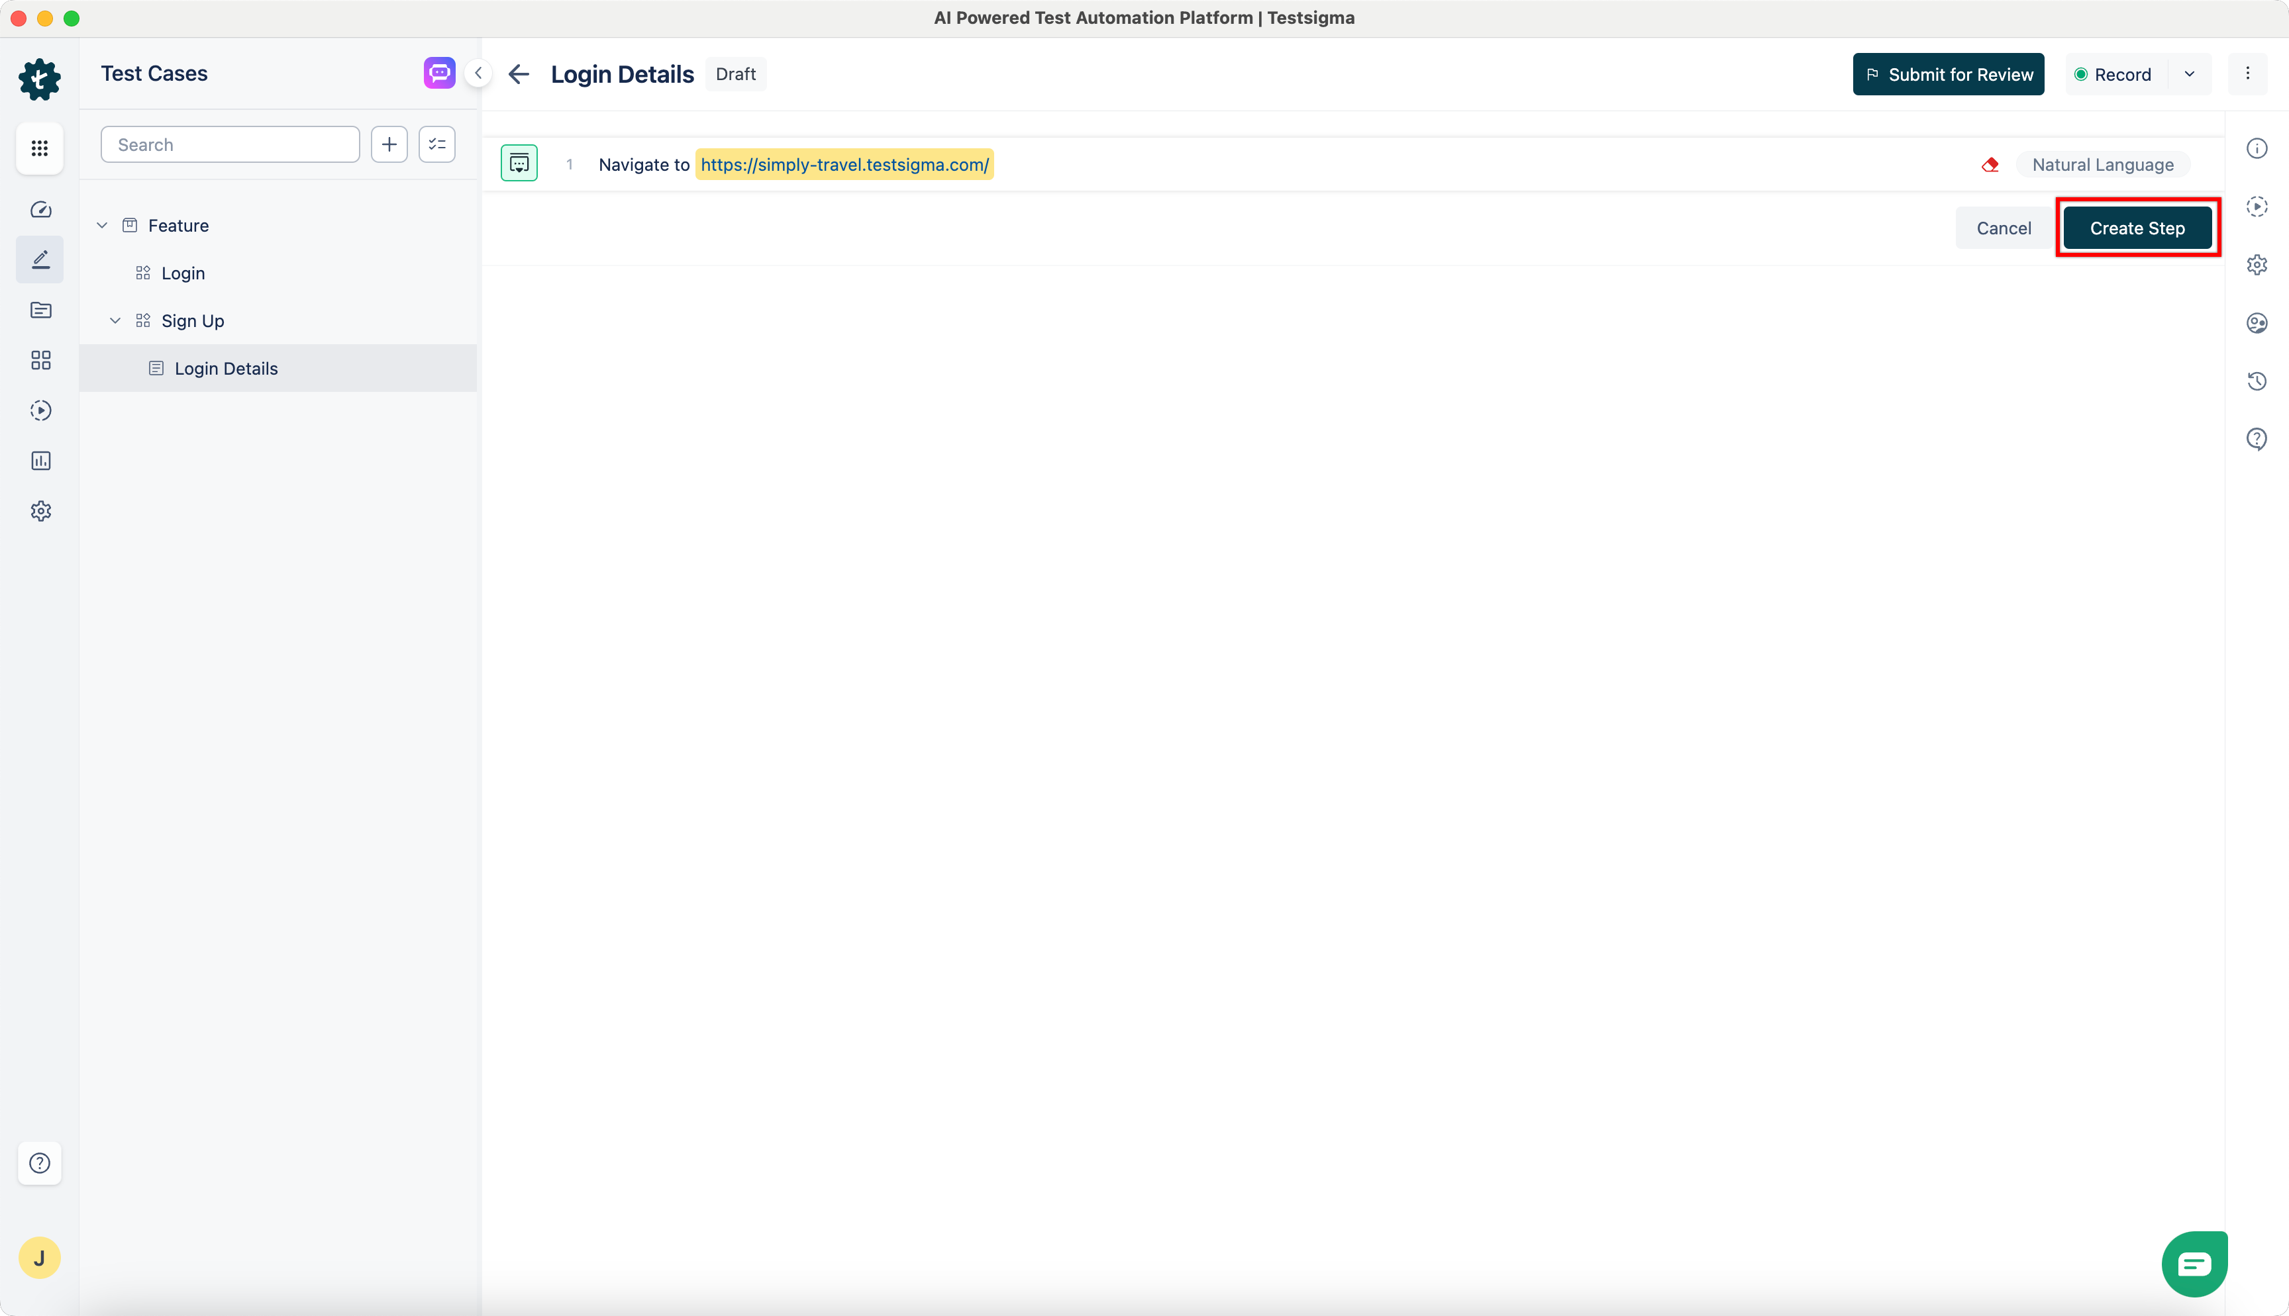Open the user profile avatar J

(x=40, y=1258)
